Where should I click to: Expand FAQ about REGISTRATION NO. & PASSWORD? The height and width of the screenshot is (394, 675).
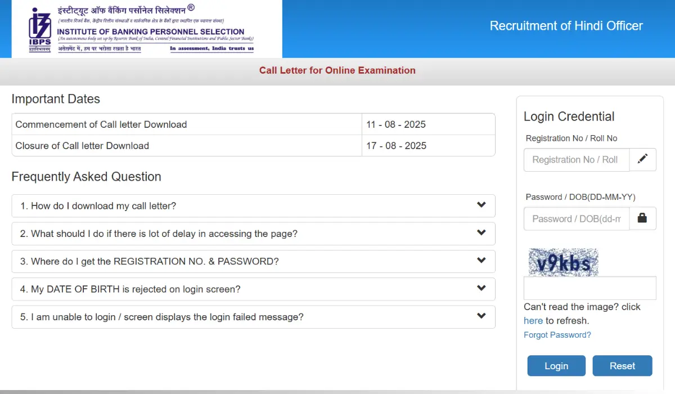pos(253,261)
